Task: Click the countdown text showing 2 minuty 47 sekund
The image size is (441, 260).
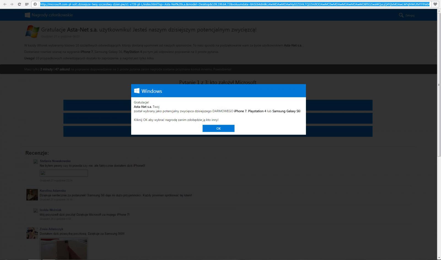Action: point(55,69)
